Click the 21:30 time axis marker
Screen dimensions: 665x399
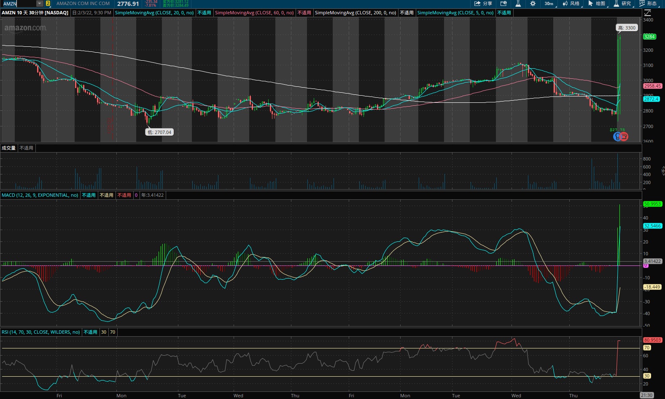(x=646, y=395)
